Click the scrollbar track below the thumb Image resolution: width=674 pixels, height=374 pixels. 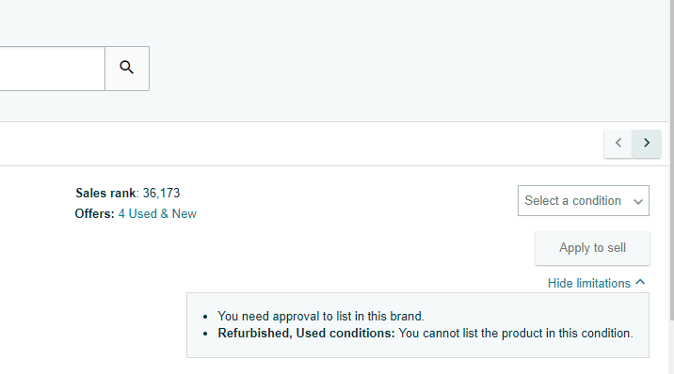[672, 347]
